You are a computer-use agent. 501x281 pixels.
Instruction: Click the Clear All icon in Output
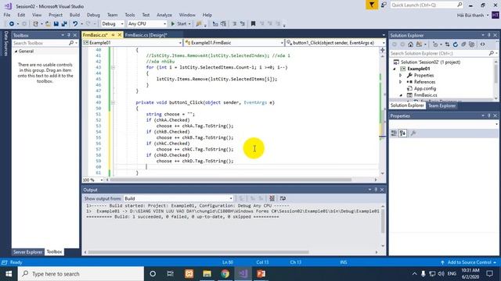272,198
